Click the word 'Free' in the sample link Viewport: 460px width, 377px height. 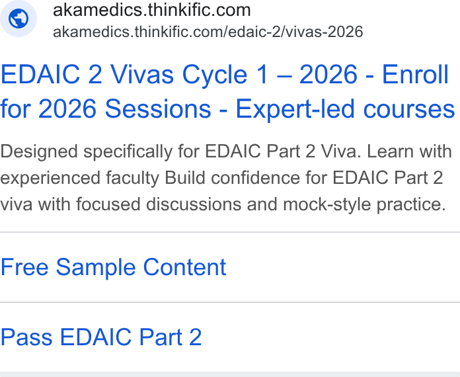pyautogui.click(x=24, y=267)
